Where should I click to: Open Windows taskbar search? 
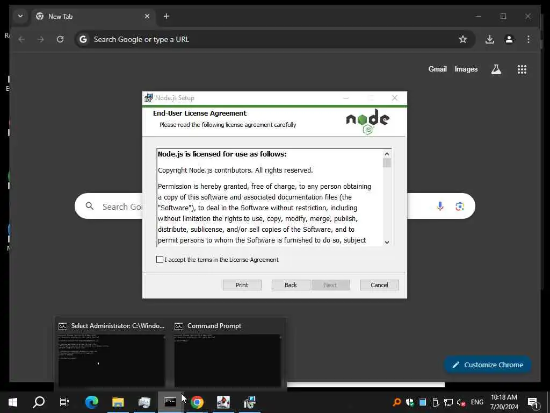(39, 402)
